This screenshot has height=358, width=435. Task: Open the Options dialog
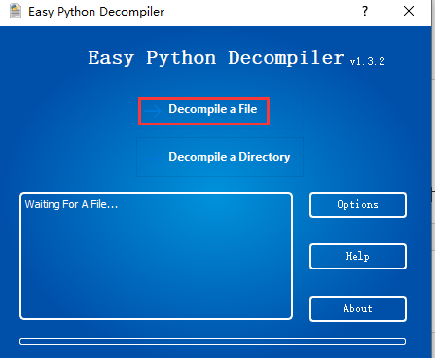pos(358,204)
